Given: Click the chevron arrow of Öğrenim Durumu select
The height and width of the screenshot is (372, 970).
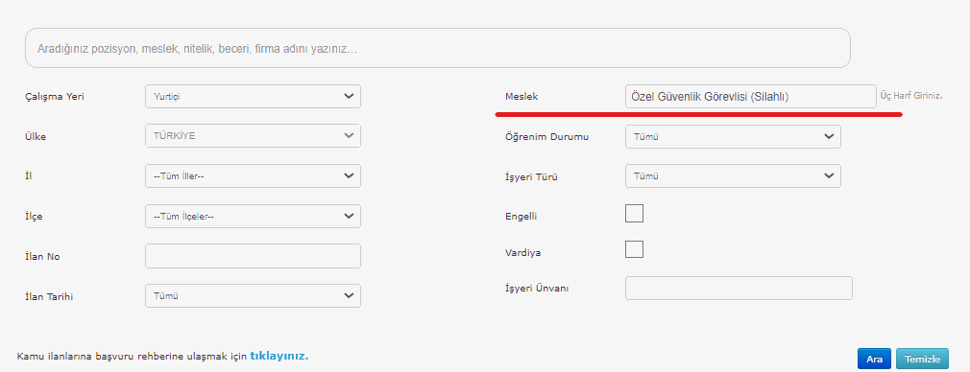Looking at the screenshot, I should [x=829, y=136].
